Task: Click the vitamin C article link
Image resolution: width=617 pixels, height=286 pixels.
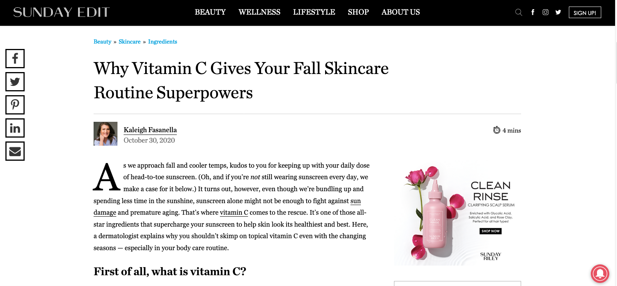Action: pos(234,212)
